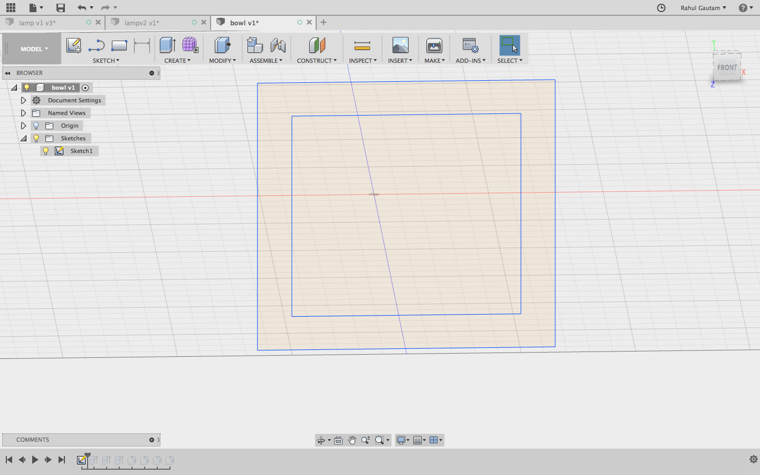Select the Look At camera tool
Viewport: 760px width, 475px height.
point(338,440)
